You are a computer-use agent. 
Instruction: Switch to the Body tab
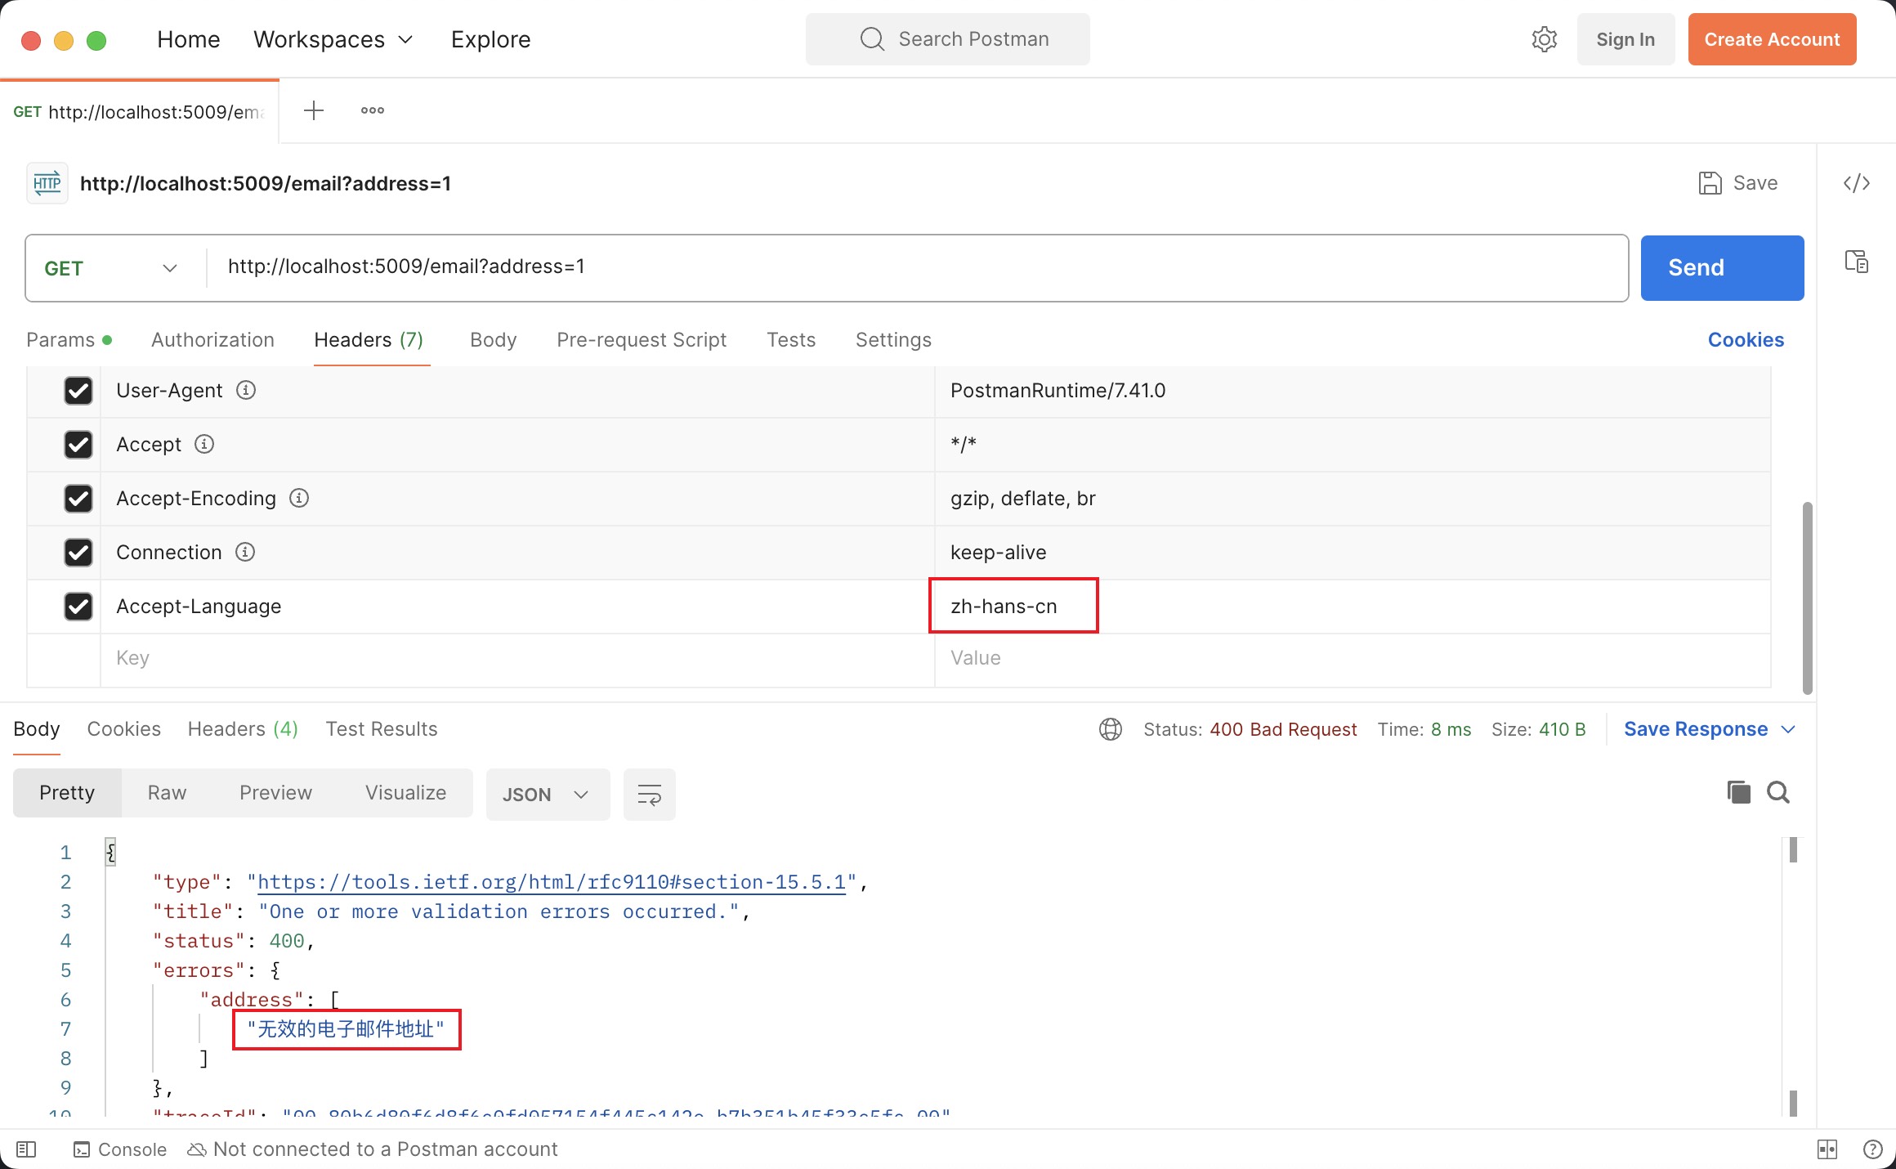493,340
